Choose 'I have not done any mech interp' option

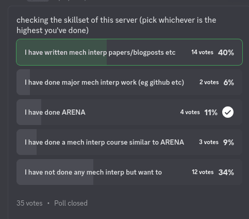[x=129, y=172]
